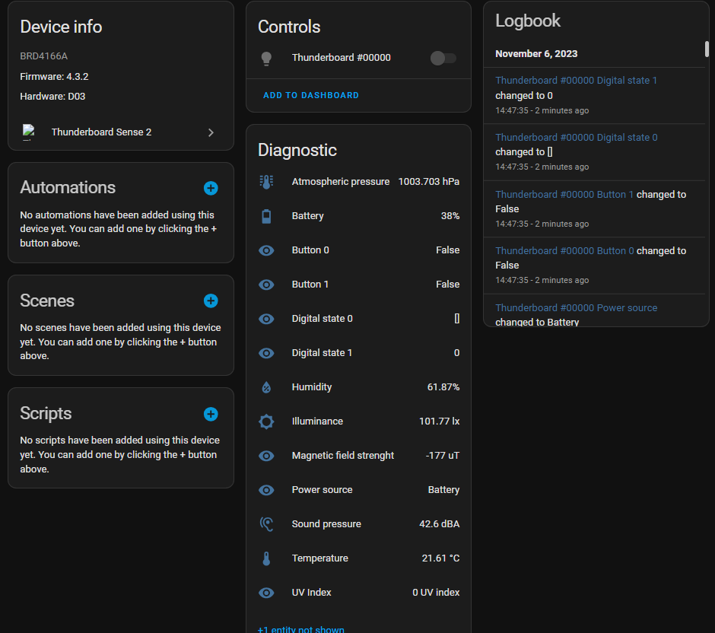715x633 pixels.
Task: Toggle the Thunderboard #00000 light switch
Action: [443, 58]
